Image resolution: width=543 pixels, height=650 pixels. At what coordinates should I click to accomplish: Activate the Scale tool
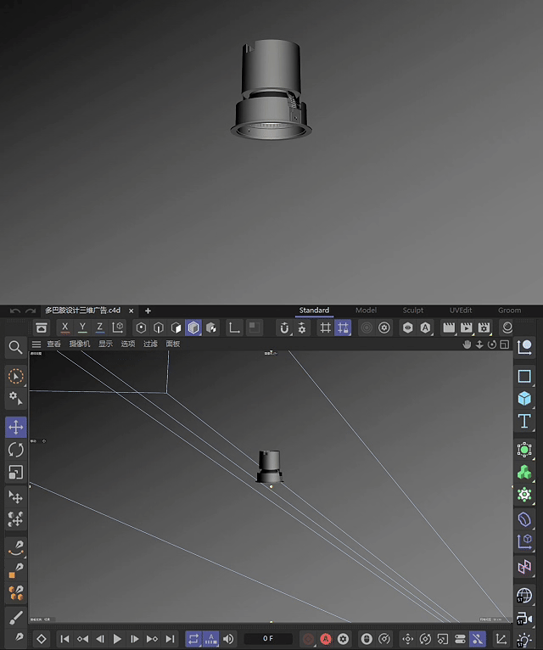point(16,472)
